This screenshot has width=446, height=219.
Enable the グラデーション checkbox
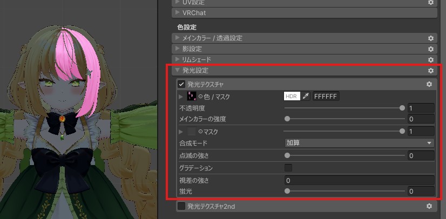288,167
